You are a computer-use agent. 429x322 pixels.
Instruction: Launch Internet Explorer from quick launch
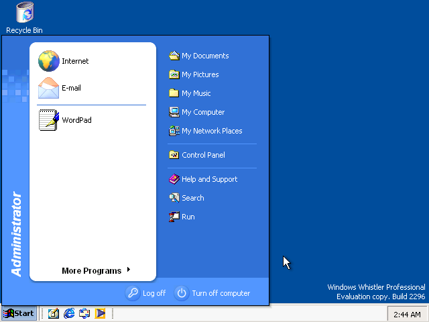[69, 313]
